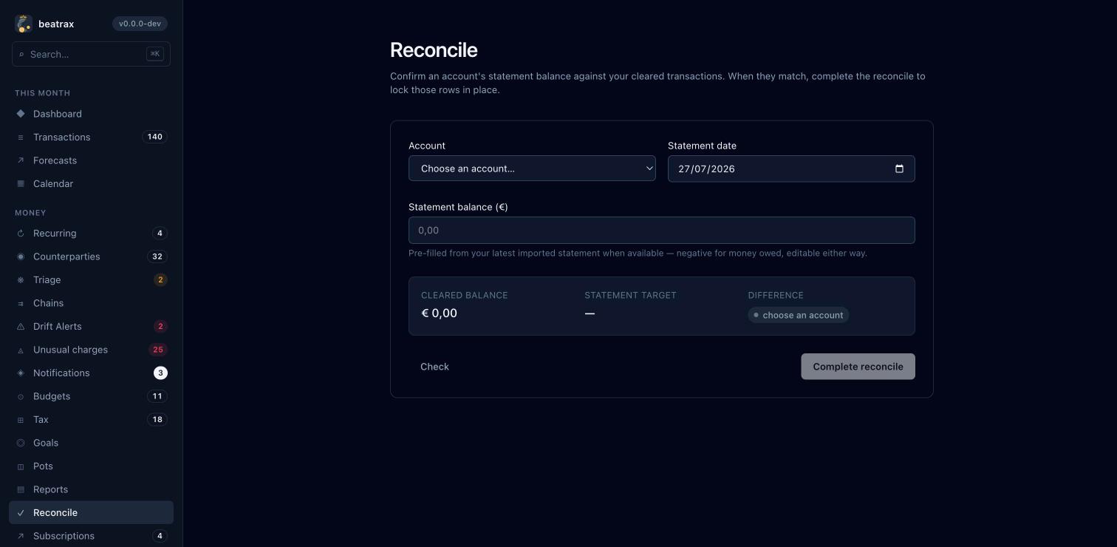
Task: Click the ⌘K shortcut hint badge
Action: coord(155,54)
